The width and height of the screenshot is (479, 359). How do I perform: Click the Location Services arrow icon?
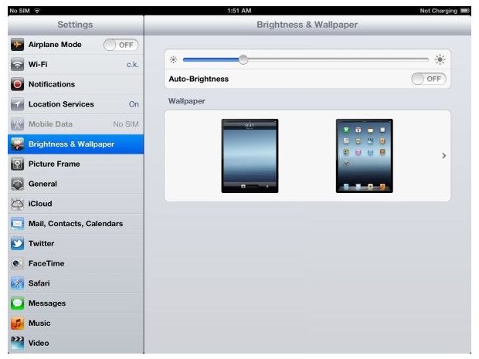click(18, 104)
